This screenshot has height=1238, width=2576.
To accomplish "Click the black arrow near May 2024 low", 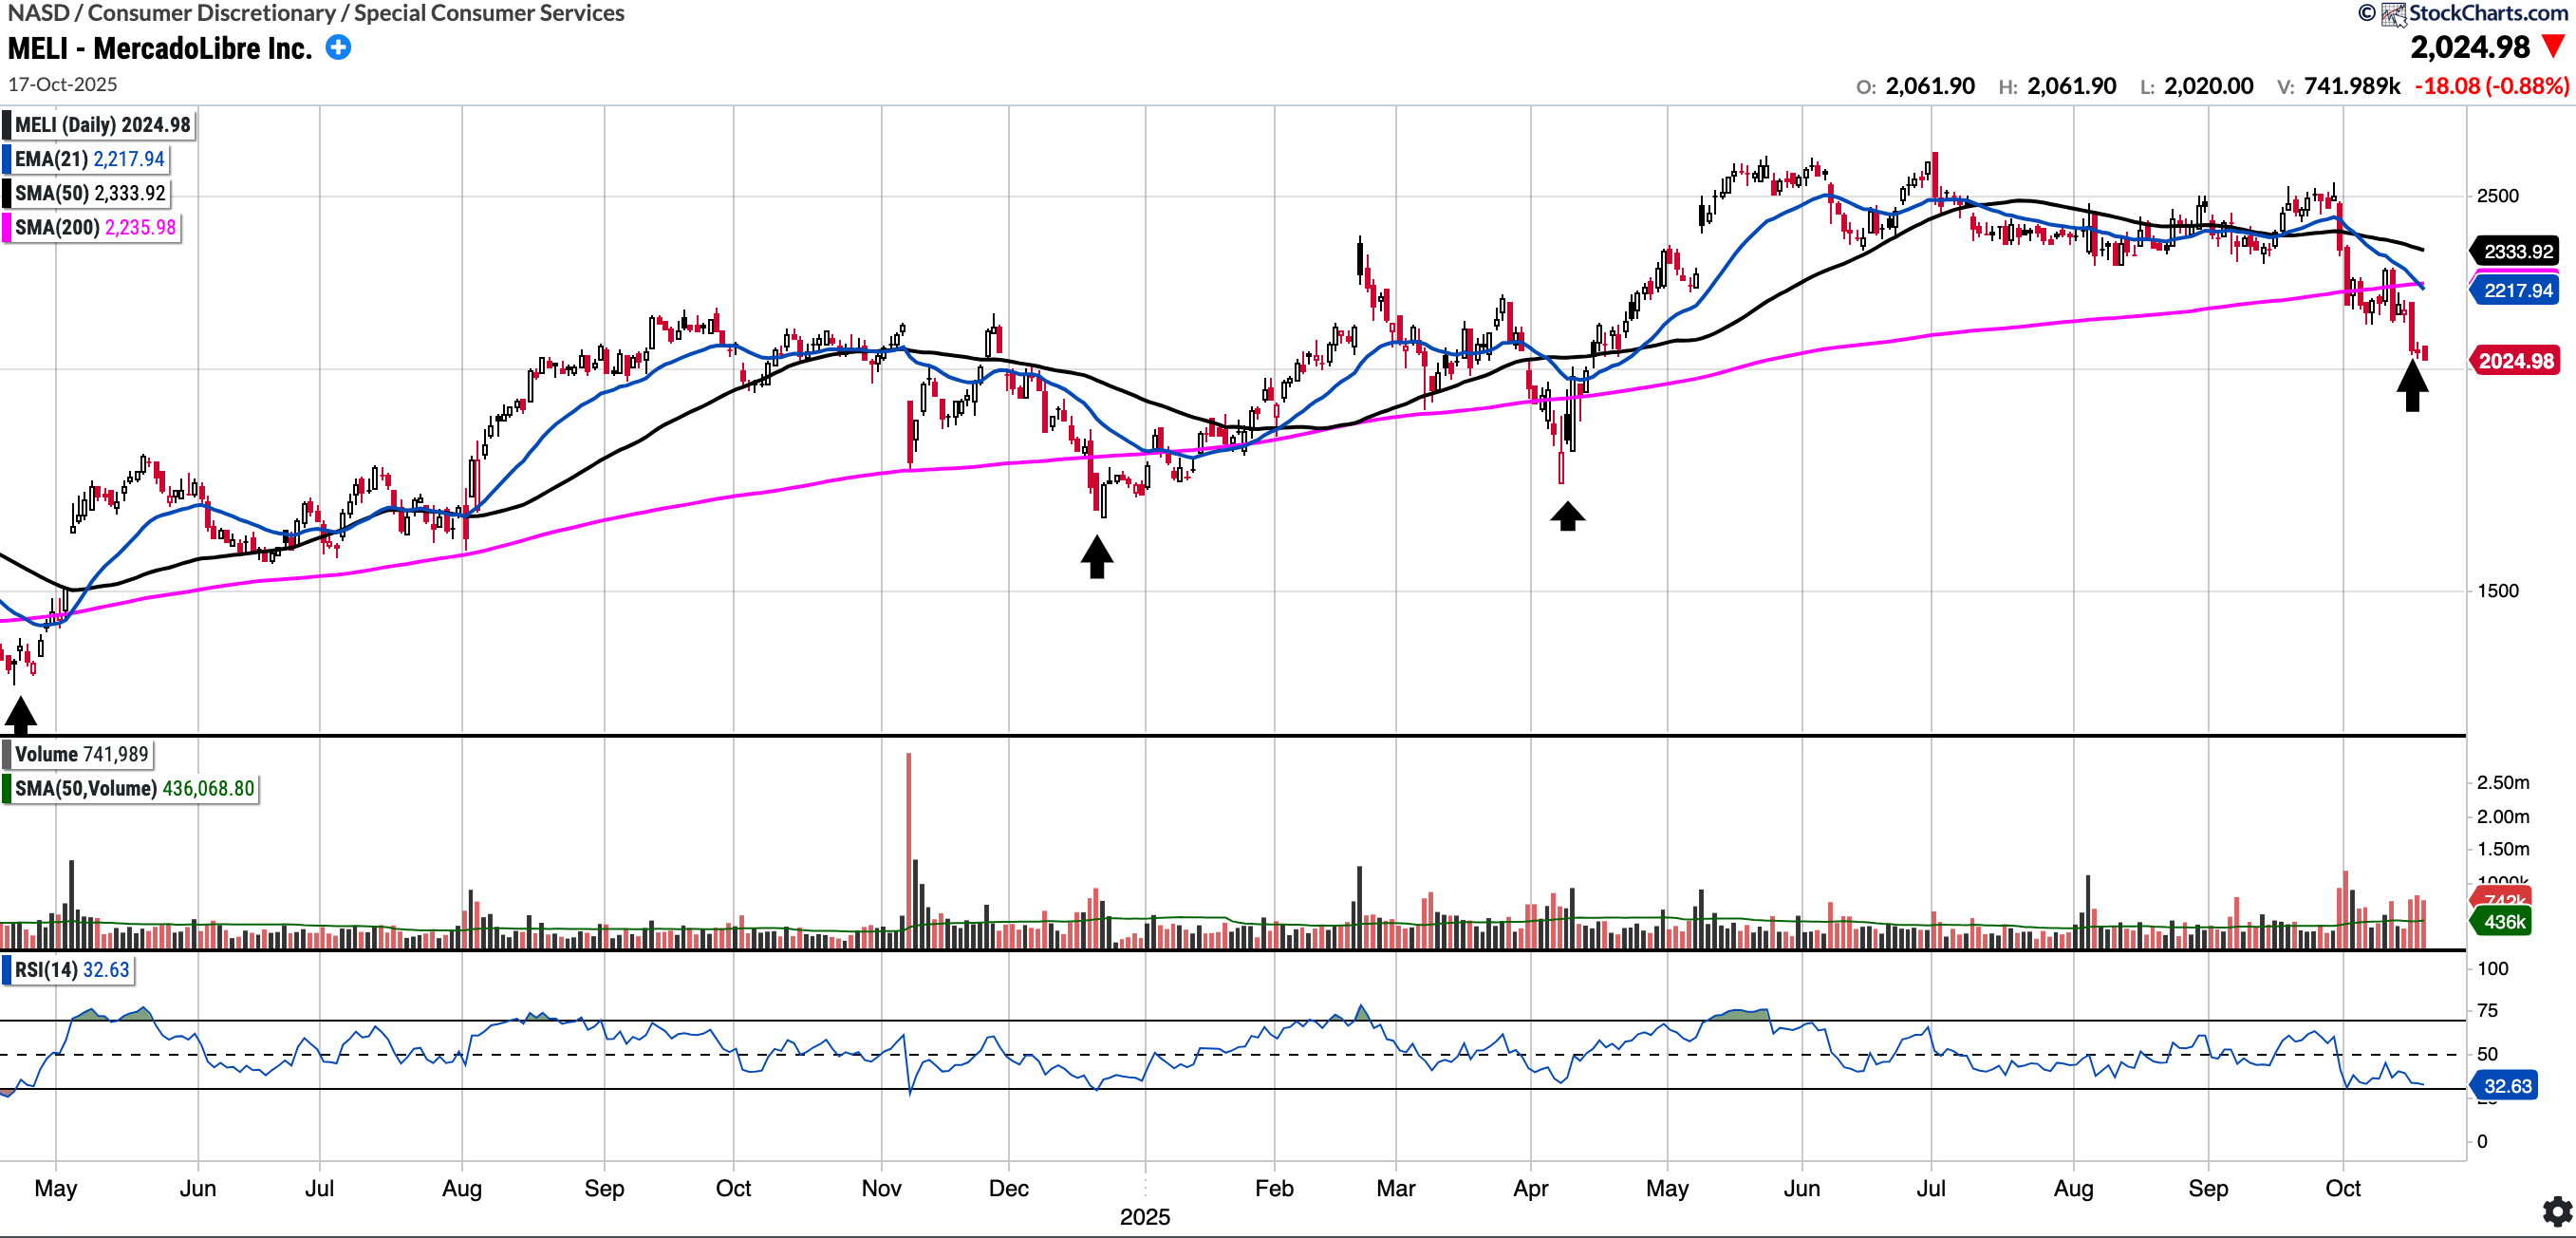I will [x=20, y=715].
